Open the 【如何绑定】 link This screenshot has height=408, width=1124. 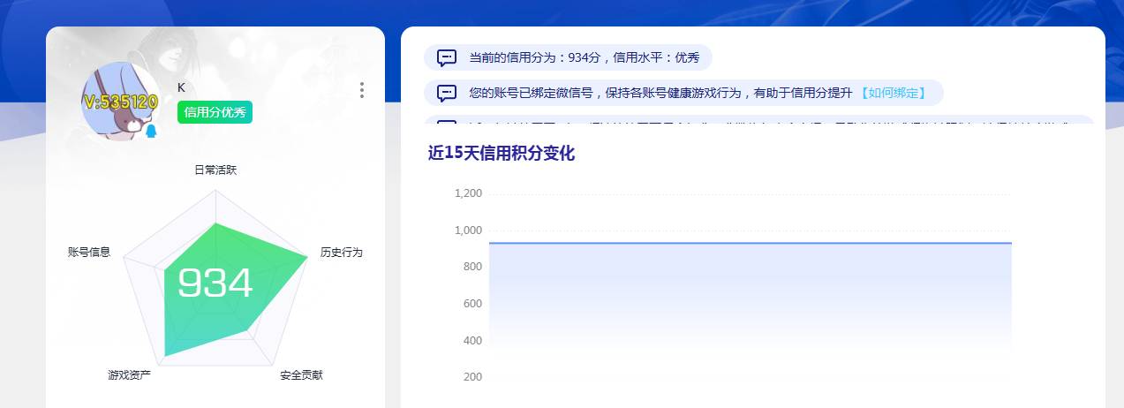[x=892, y=93]
